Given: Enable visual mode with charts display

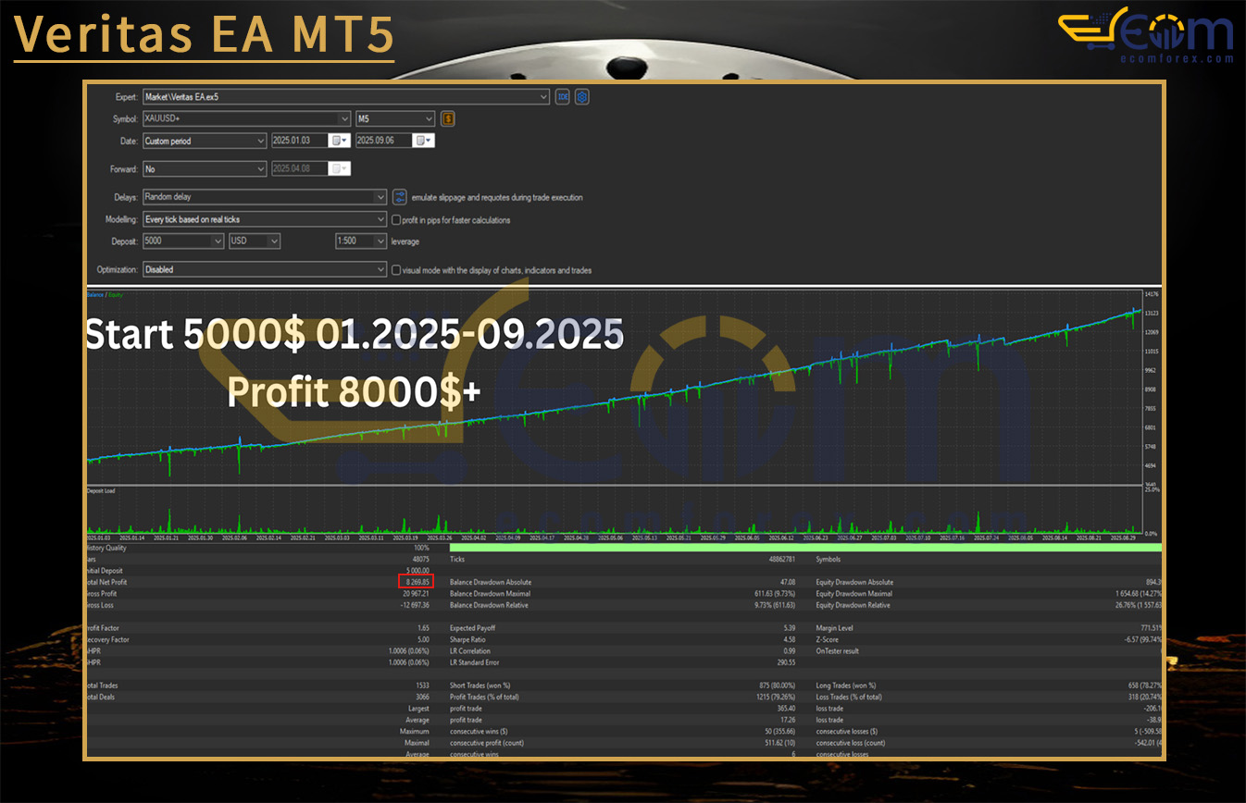Looking at the screenshot, I should pos(396,270).
